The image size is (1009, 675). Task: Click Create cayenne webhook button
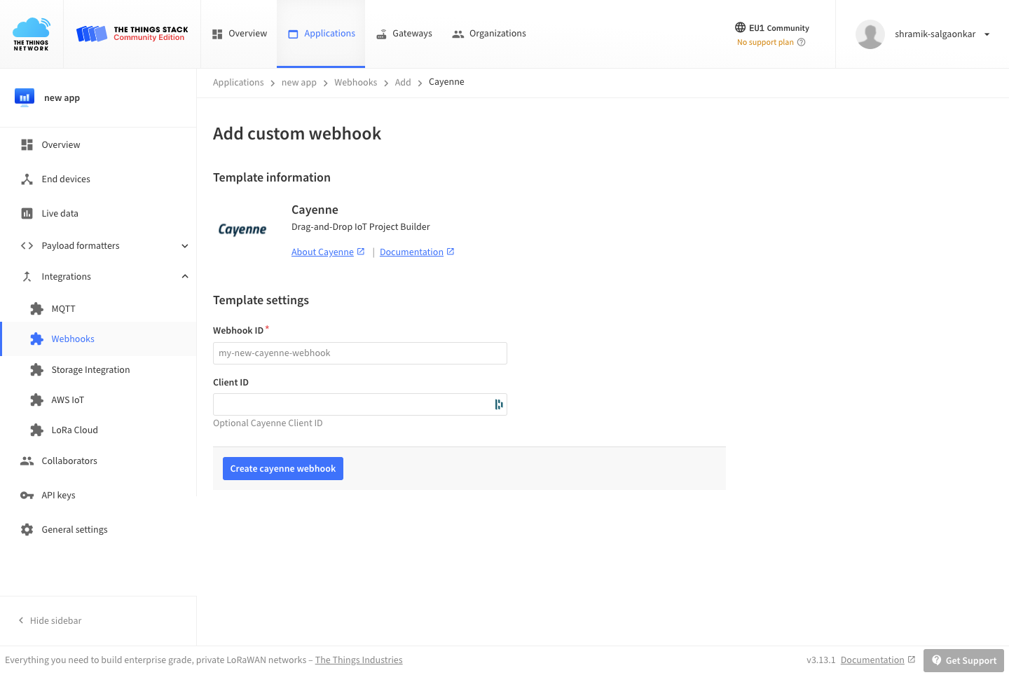pos(283,469)
